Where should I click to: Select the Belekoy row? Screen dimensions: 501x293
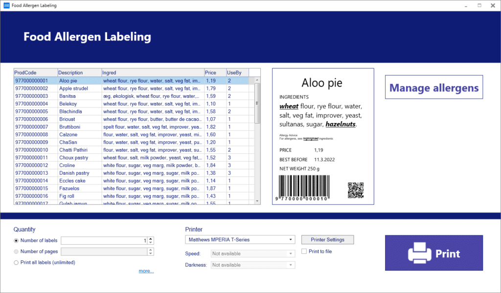coord(131,104)
